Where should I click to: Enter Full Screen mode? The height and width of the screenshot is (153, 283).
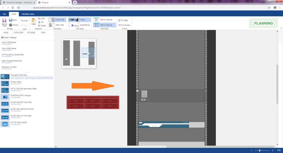(x=124, y=25)
